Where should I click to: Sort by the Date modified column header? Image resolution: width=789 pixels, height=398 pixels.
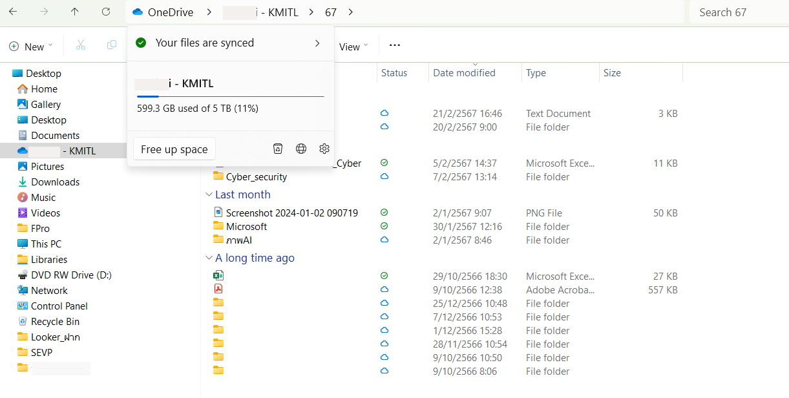[x=464, y=73]
